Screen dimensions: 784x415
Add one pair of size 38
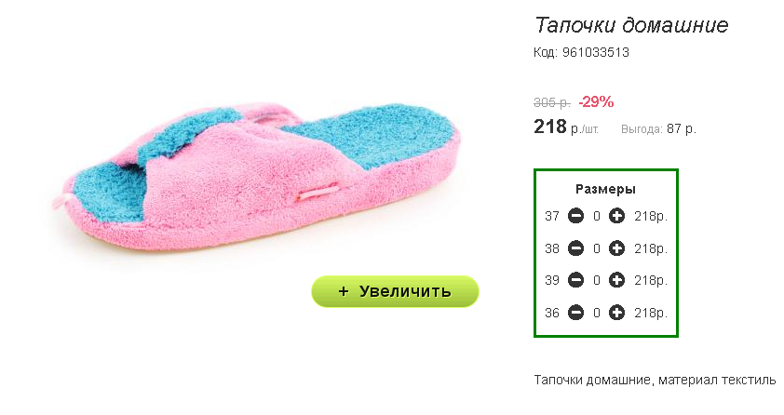pyautogui.click(x=616, y=248)
